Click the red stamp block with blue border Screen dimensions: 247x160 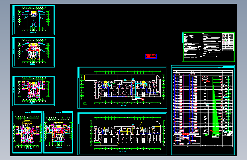click(x=151, y=56)
